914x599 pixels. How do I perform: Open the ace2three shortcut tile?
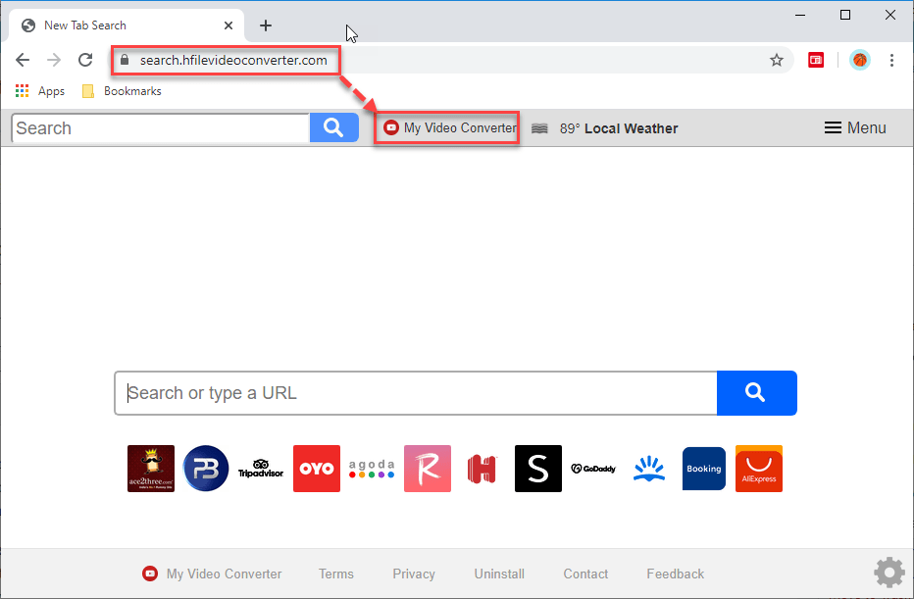tap(151, 469)
